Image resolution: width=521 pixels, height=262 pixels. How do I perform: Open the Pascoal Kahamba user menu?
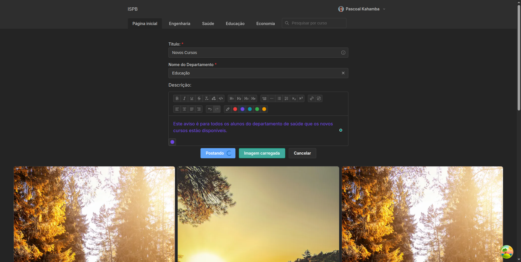[362, 9]
